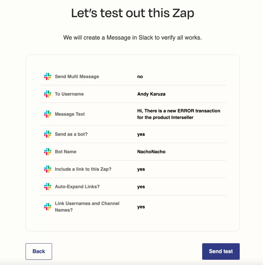
Task: Click the 'no' value for Send Multi Message
Action: tap(140, 77)
